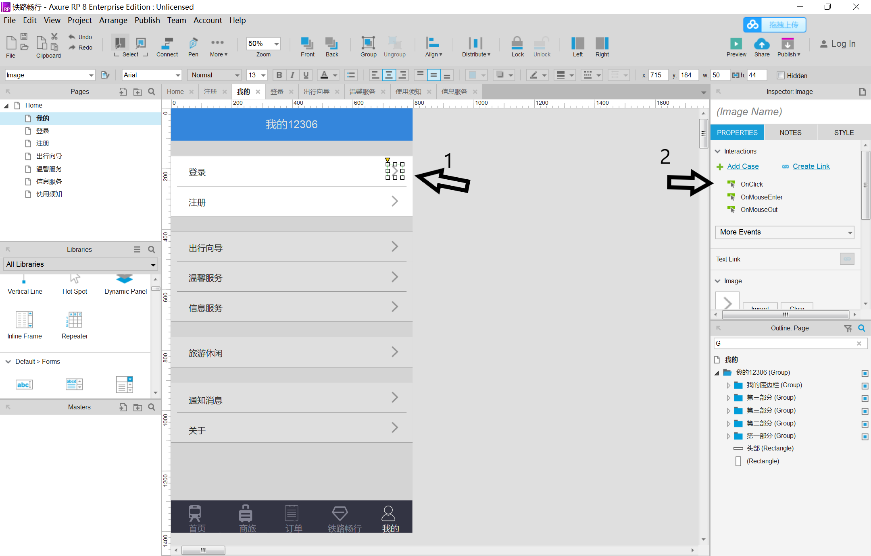Screen dimensions: 871x556
Task: Open the Publish menu
Action: click(147, 20)
